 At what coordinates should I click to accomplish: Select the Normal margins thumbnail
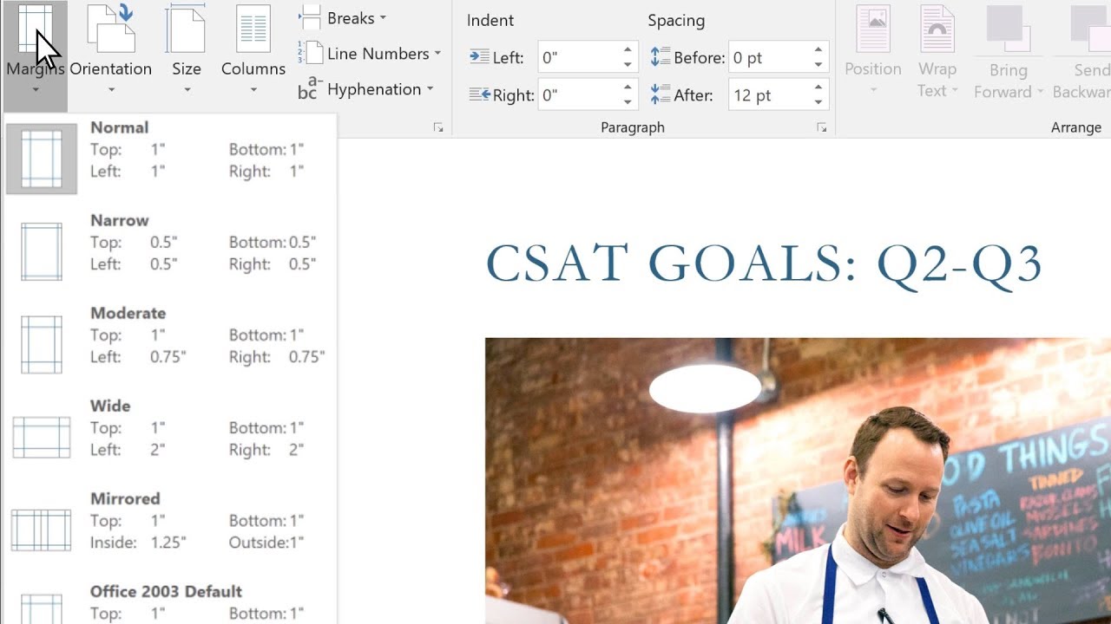click(x=42, y=159)
